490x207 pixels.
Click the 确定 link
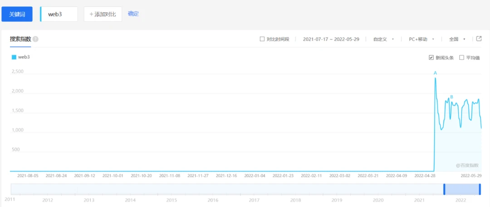[133, 14]
